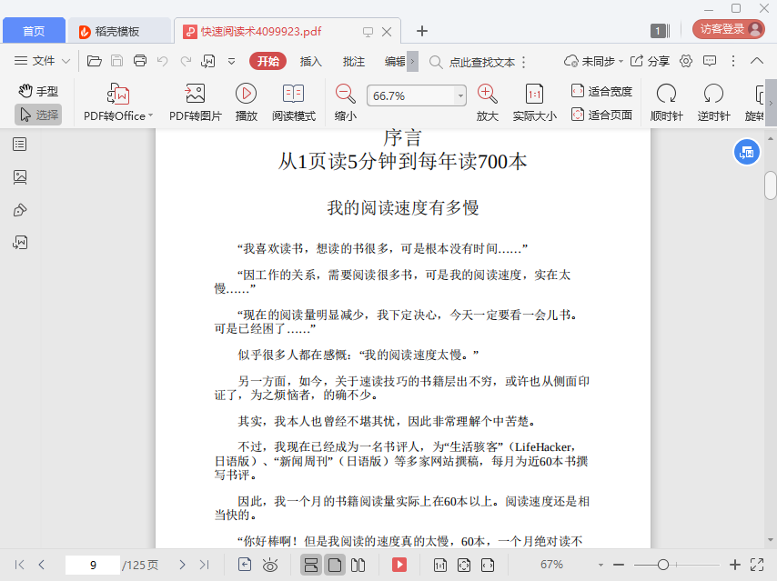The width and height of the screenshot is (777, 581).
Task: Open the thumbnails panel in sidebar
Action: point(20,176)
